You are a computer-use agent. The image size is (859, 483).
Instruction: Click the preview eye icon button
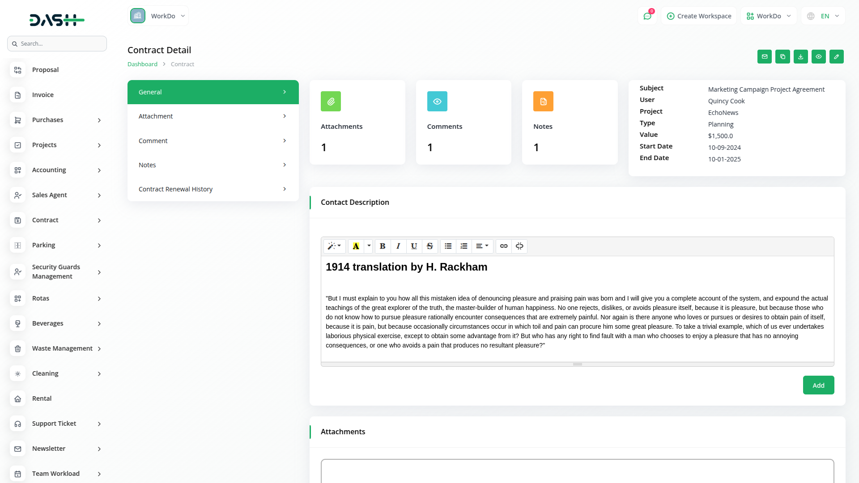pos(819,57)
